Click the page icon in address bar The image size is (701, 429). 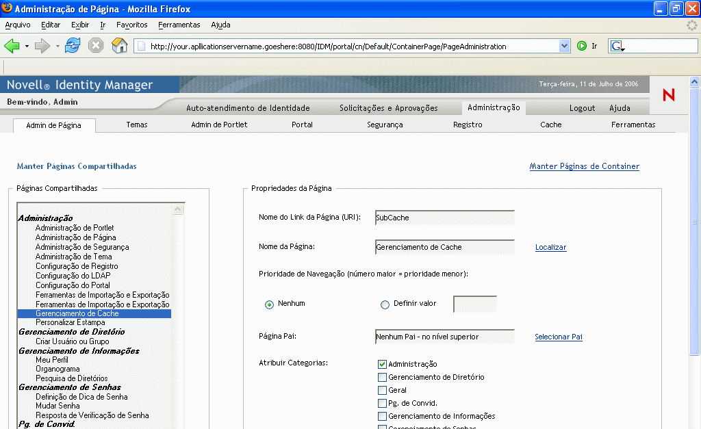141,46
